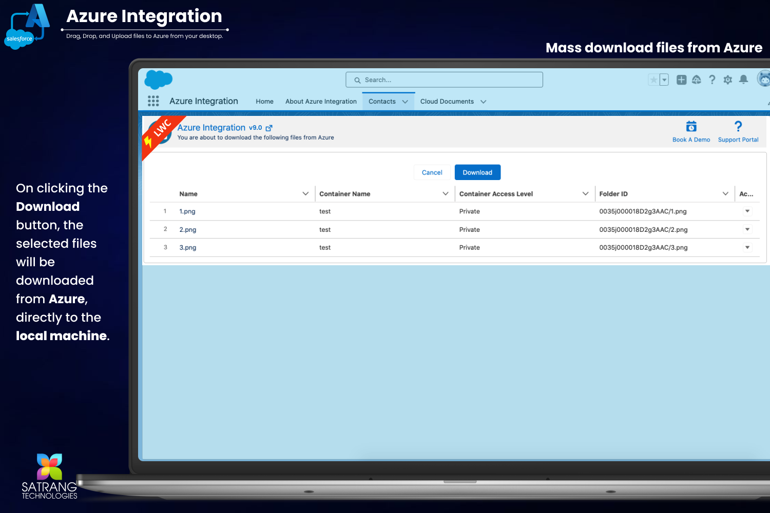
Task: Open the Azure Integration v9.0 title link
Action: [220, 127]
